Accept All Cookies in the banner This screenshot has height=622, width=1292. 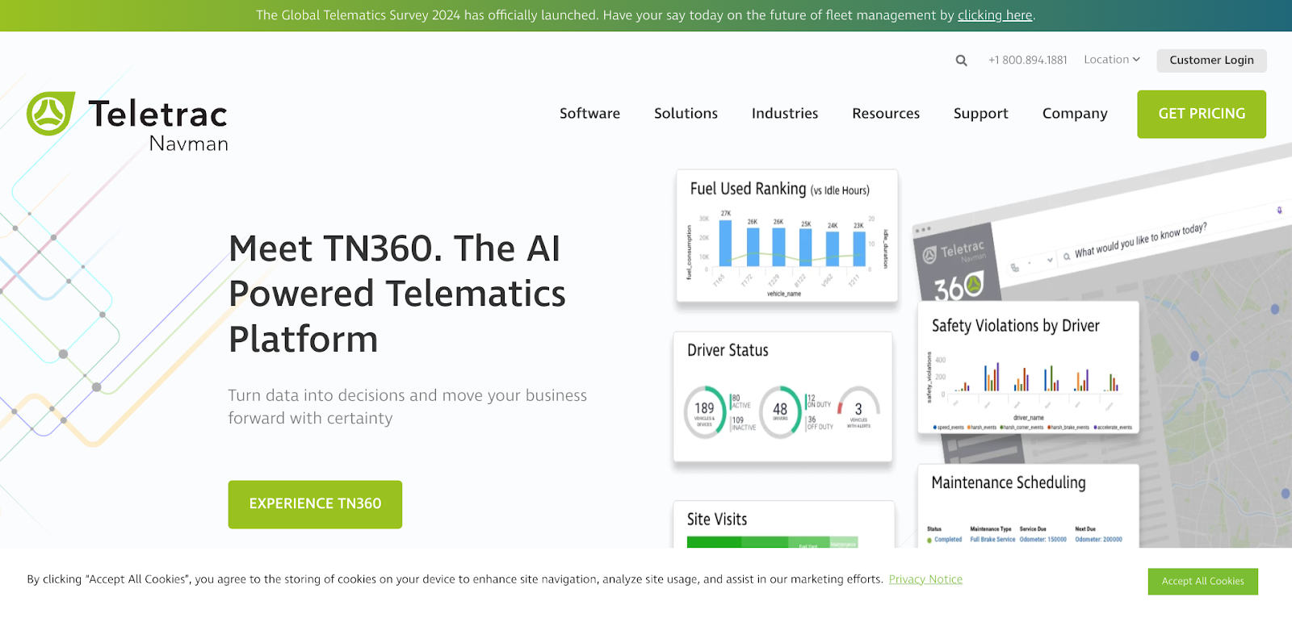[1202, 581]
